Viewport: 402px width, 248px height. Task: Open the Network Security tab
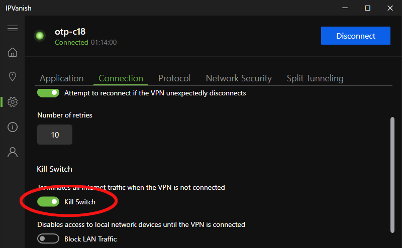(239, 78)
